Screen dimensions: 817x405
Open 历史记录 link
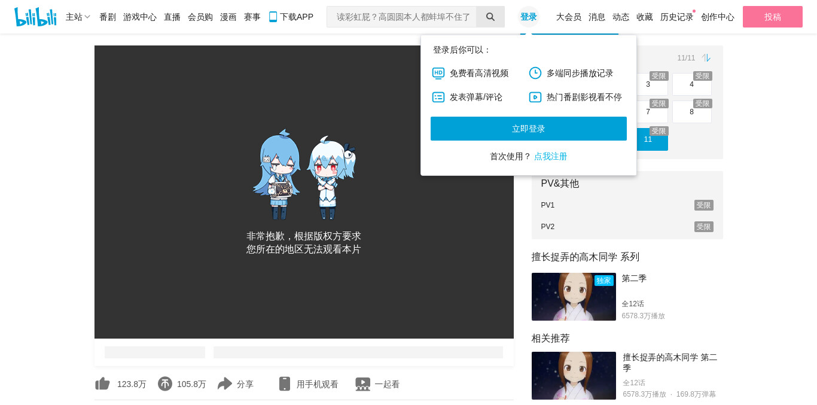pyautogui.click(x=677, y=17)
